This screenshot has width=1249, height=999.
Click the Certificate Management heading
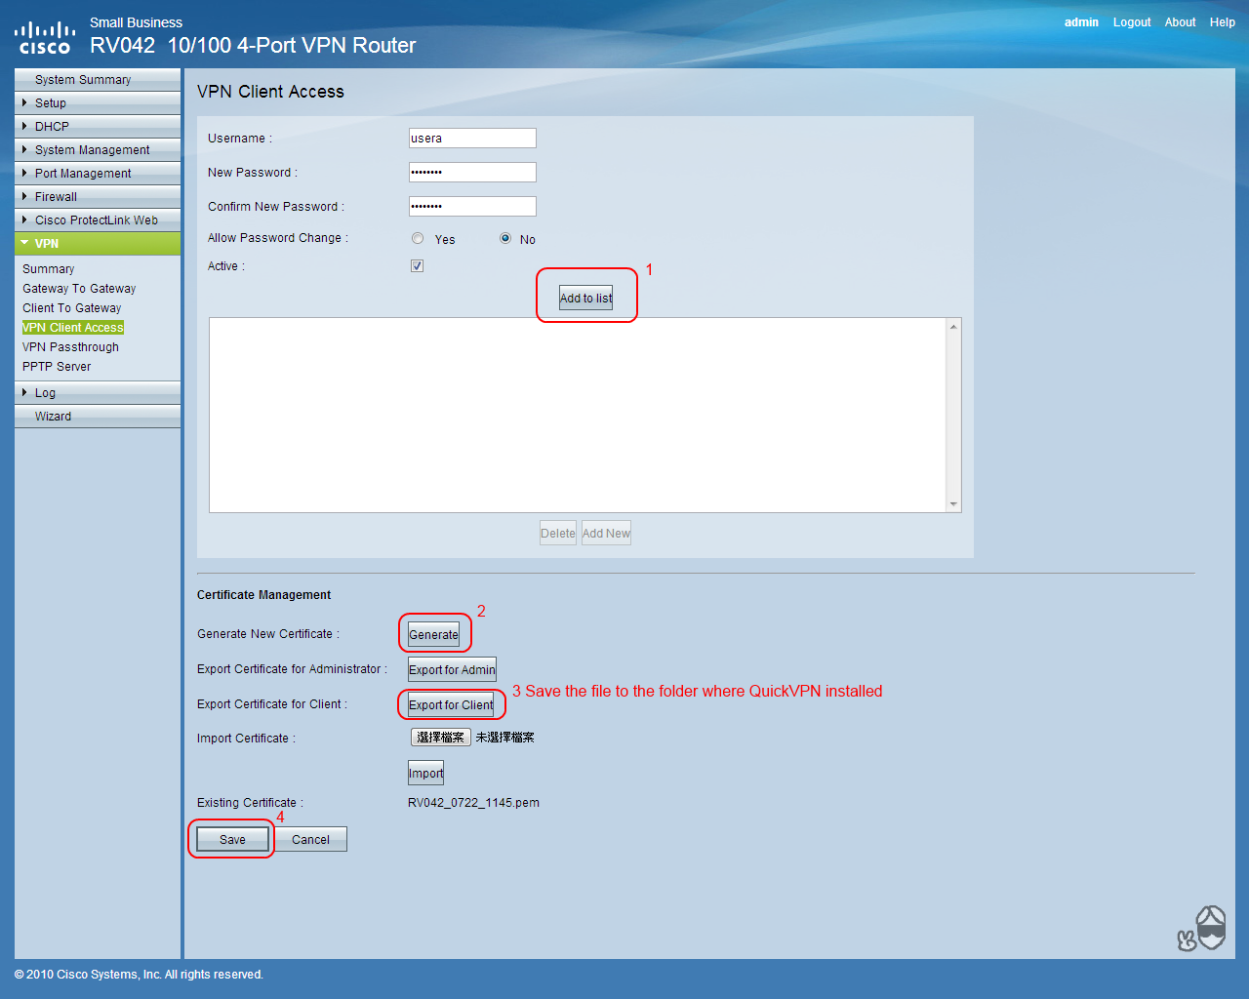coord(263,595)
